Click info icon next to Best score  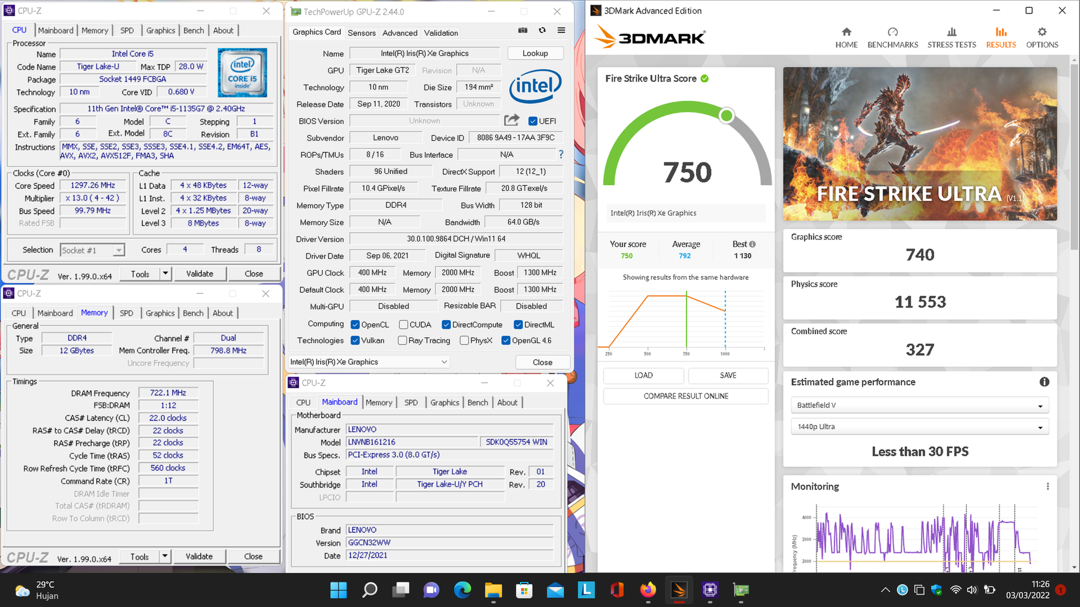tap(753, 244)
